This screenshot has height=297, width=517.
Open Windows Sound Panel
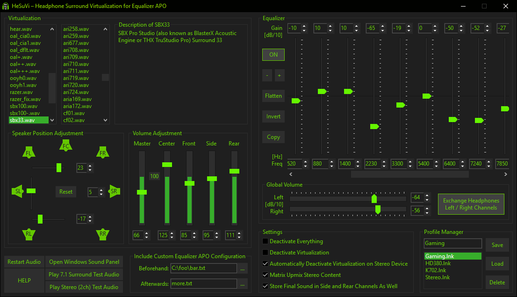pyautogui.click(x=84, y=262)
